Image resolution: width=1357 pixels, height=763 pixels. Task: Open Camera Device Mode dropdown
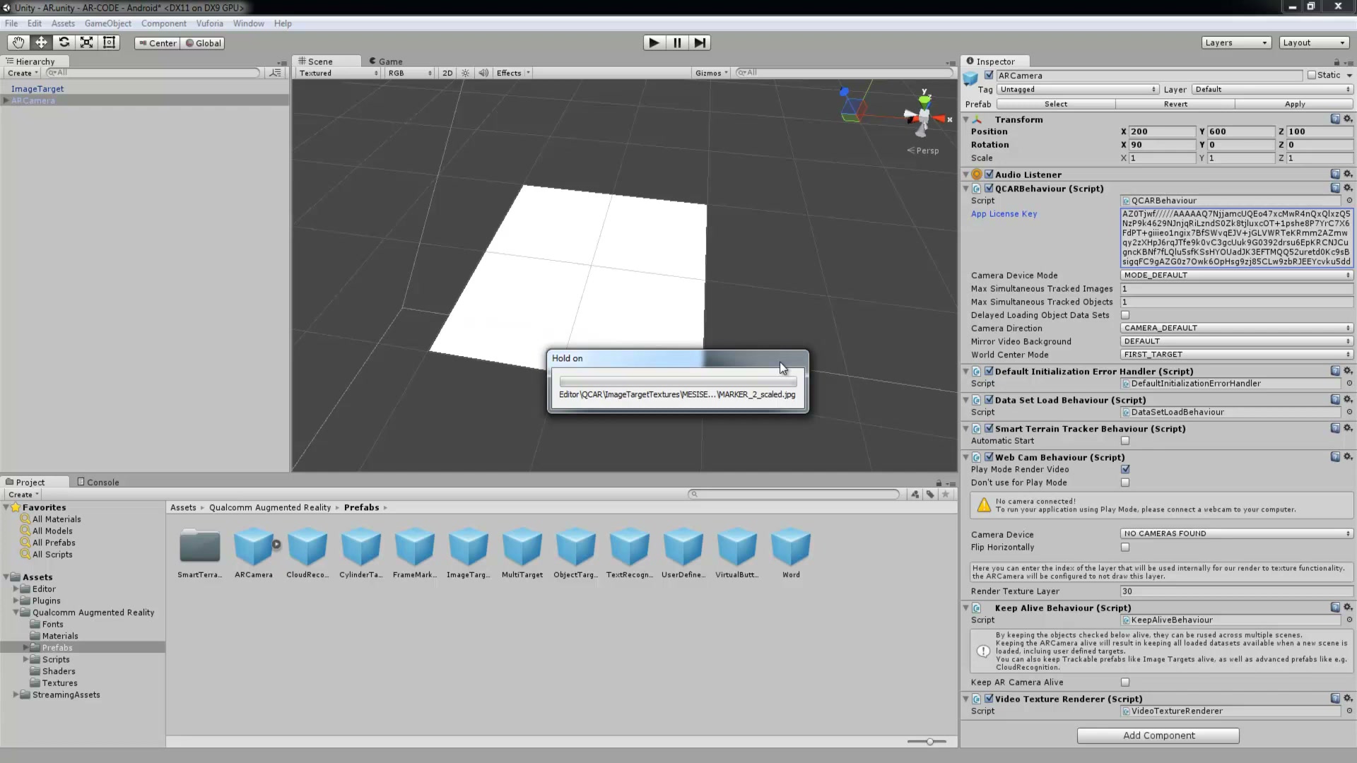point(1236,275)
